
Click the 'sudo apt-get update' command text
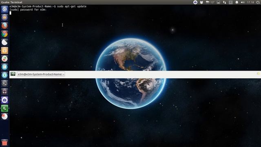coord(72,7)
